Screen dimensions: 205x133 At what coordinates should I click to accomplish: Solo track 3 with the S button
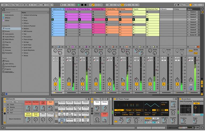coord(82,87)
